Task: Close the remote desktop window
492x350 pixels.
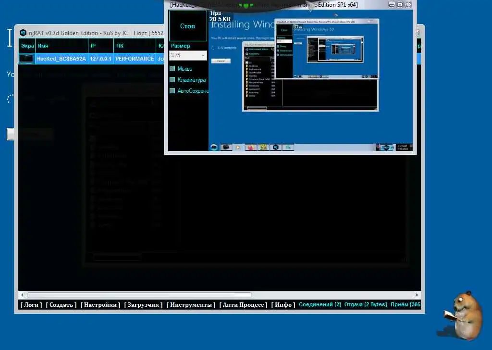Action: coord(408,5)
